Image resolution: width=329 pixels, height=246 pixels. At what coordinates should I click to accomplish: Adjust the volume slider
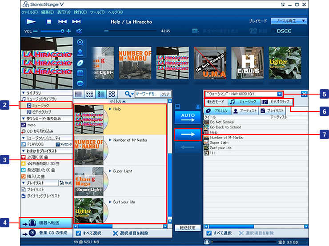[x=52, y=31]
